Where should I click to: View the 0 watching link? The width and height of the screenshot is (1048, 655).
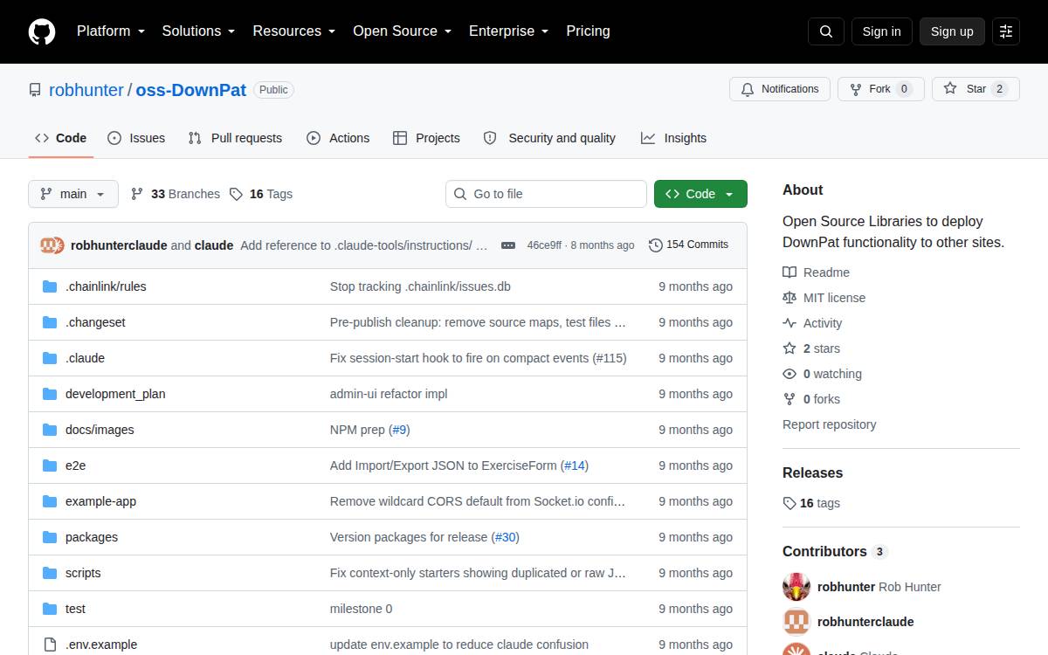(823, 374)
